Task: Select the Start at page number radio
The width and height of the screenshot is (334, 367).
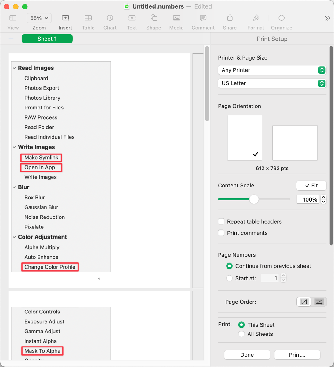Action: click(229, 278)
